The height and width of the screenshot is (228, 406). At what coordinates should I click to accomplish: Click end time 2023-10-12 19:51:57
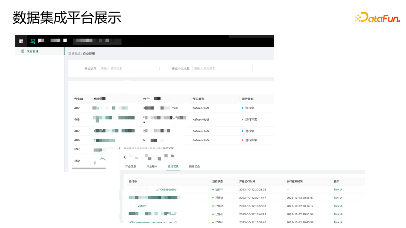coord(300,214)
